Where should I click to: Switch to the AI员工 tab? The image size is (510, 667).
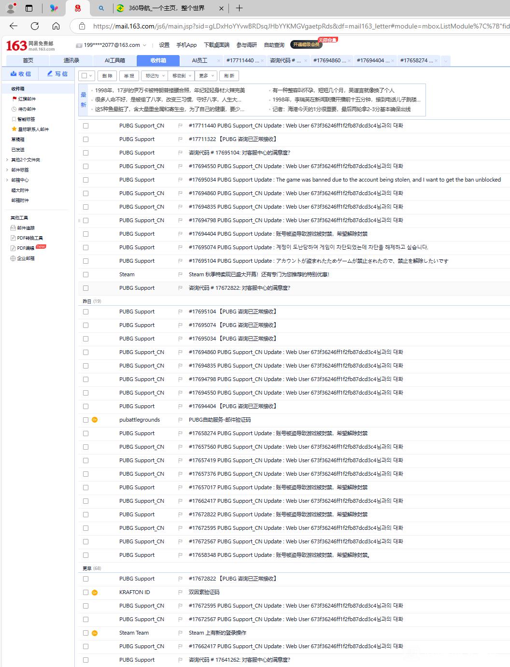pos(199,60)
